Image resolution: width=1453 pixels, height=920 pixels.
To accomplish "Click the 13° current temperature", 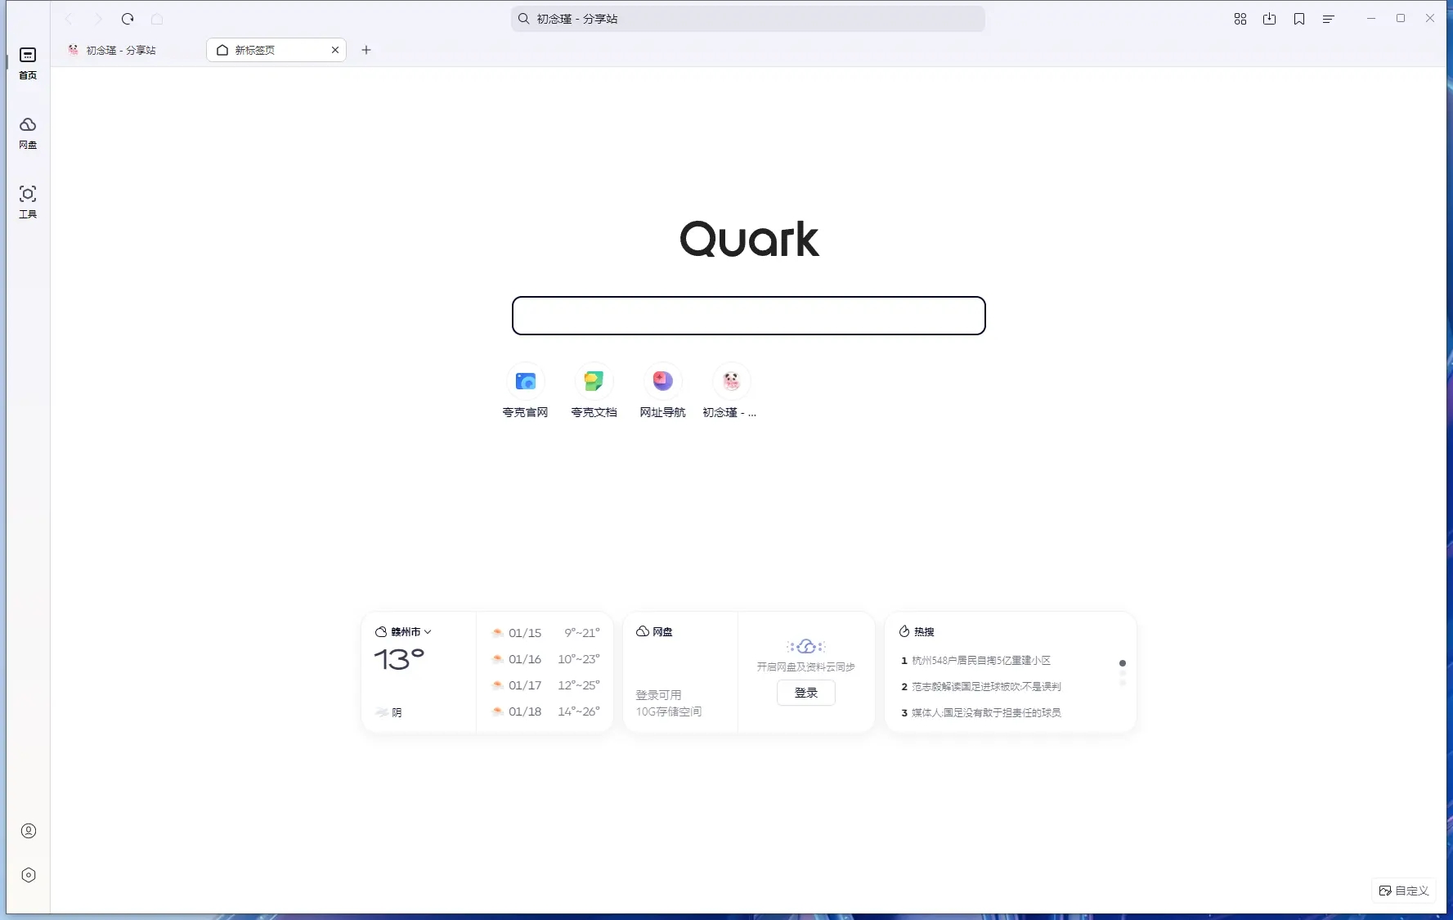I will tap(399, 659).
